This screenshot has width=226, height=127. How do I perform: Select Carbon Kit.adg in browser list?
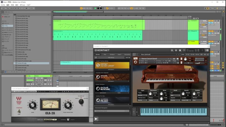[31, 63]
